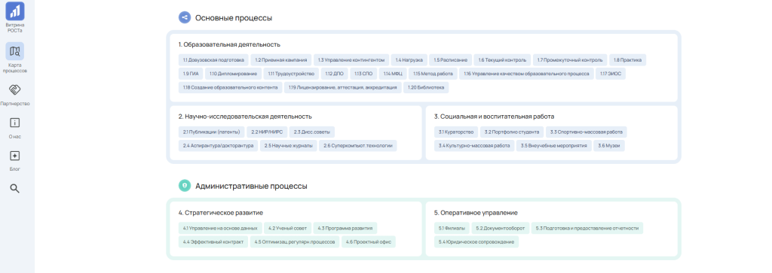Open 3.2 Портфолио студента
This screenshot has height=273, width=772.
click(x=512, y=132)
